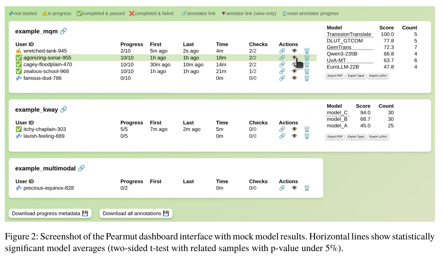Reset progress trash icon for lavish-feeling-889
Screen dimensions: 442x258
(x=307, y=136)
